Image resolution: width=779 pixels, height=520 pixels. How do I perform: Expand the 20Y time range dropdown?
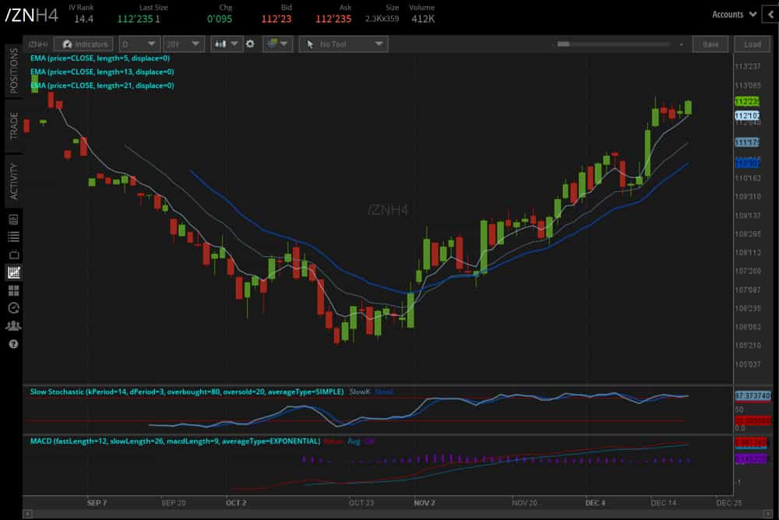pos(183,44)
